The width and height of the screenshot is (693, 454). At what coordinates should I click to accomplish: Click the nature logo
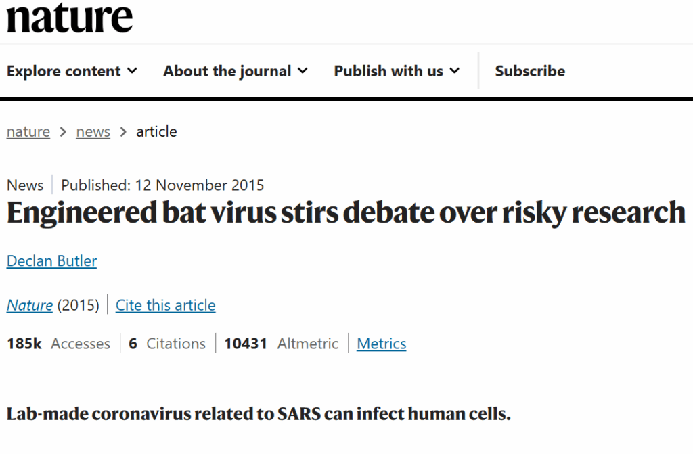pos(70,18)
